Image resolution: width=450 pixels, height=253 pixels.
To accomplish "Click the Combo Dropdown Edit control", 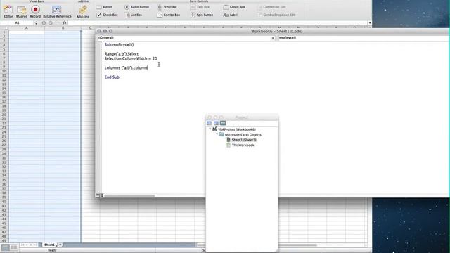I will point(276,15).
